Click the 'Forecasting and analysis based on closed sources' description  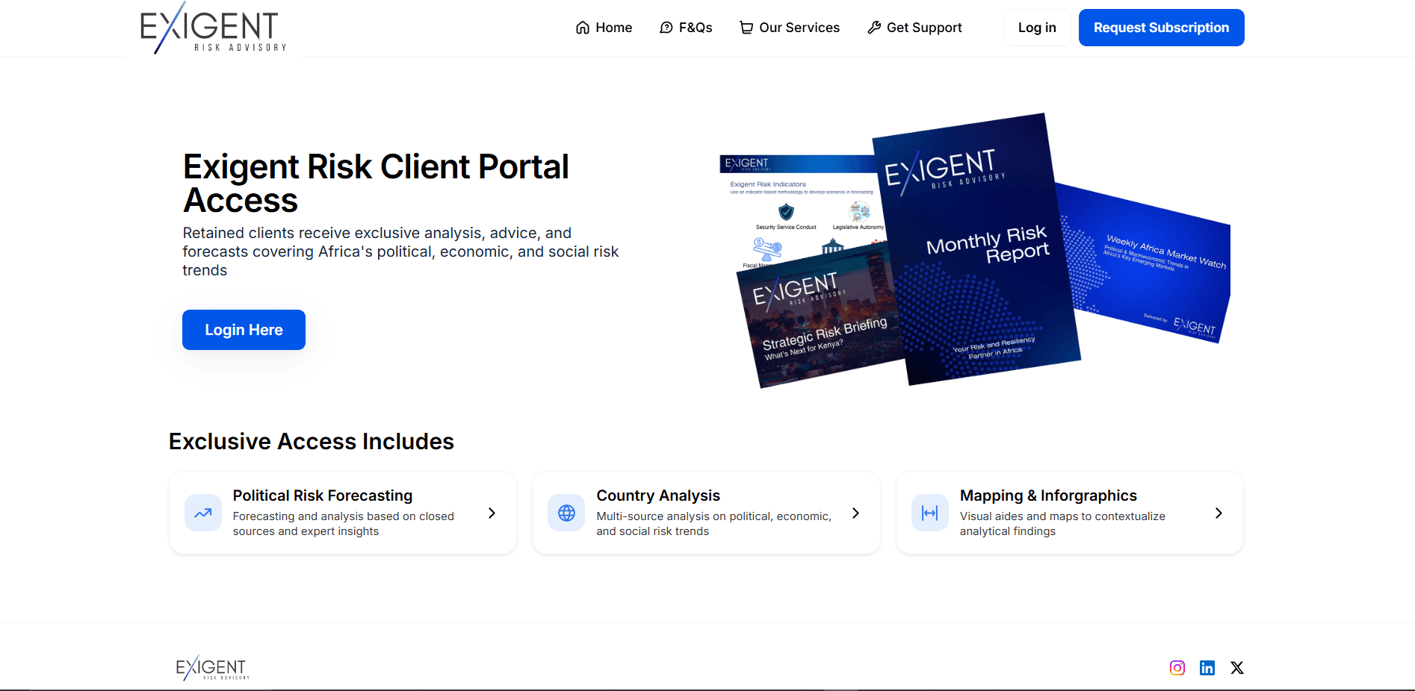click(344, 524)
